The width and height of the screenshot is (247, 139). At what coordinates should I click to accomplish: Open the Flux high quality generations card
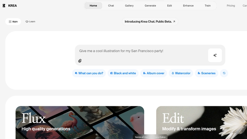point(80,122)
